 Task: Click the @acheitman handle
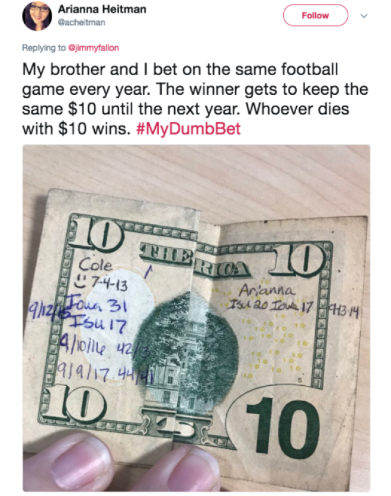[x=82, y=23]
